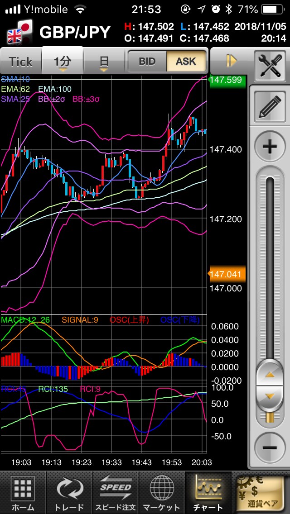Switch price to ASK
Viewport: 290px width, 514px height.
(x=186, y=61)
